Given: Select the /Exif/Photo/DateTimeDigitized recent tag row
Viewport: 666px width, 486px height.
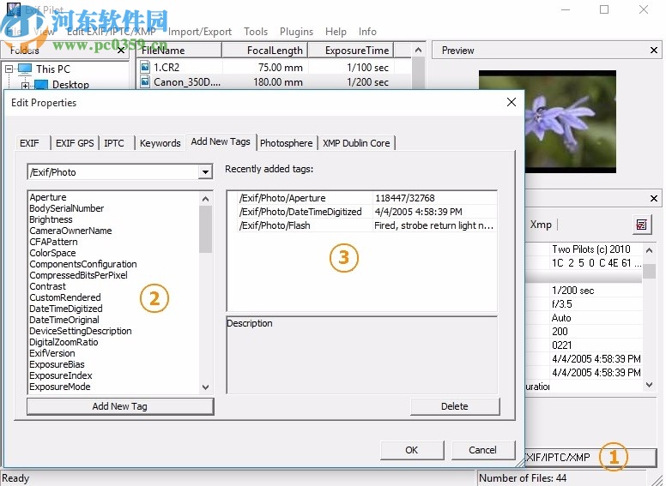Looking at the screenshot, I should point(362,212).
